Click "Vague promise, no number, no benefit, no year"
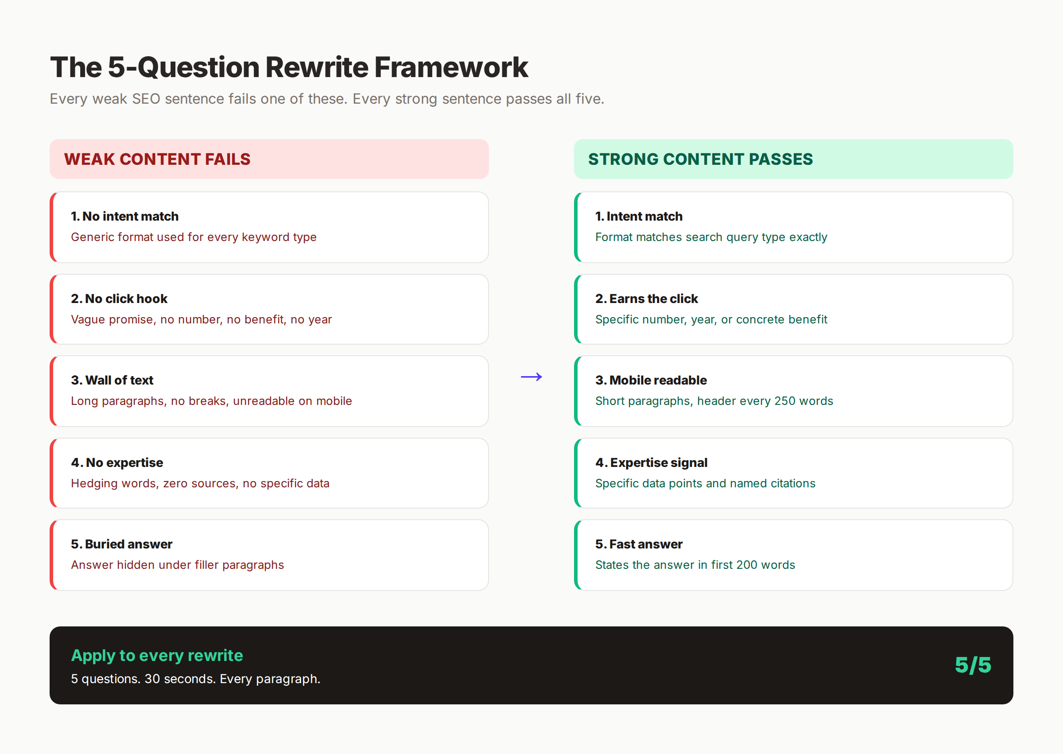The height and width of the screenshot is (754, 1063). (x=202, y=319)
